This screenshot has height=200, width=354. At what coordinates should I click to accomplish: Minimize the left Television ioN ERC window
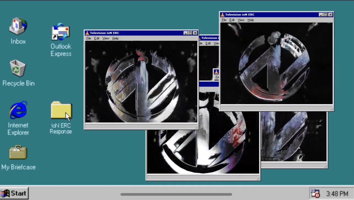pos(186,33)
